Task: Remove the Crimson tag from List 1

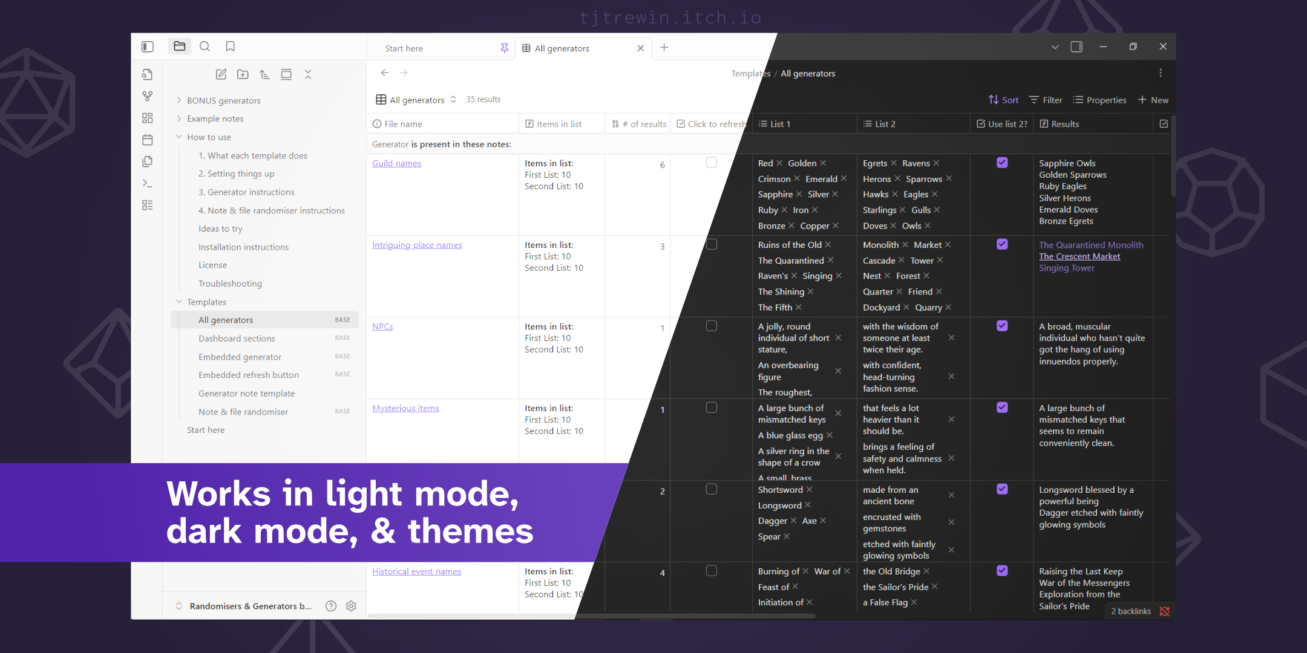Action: click(797, 178)
